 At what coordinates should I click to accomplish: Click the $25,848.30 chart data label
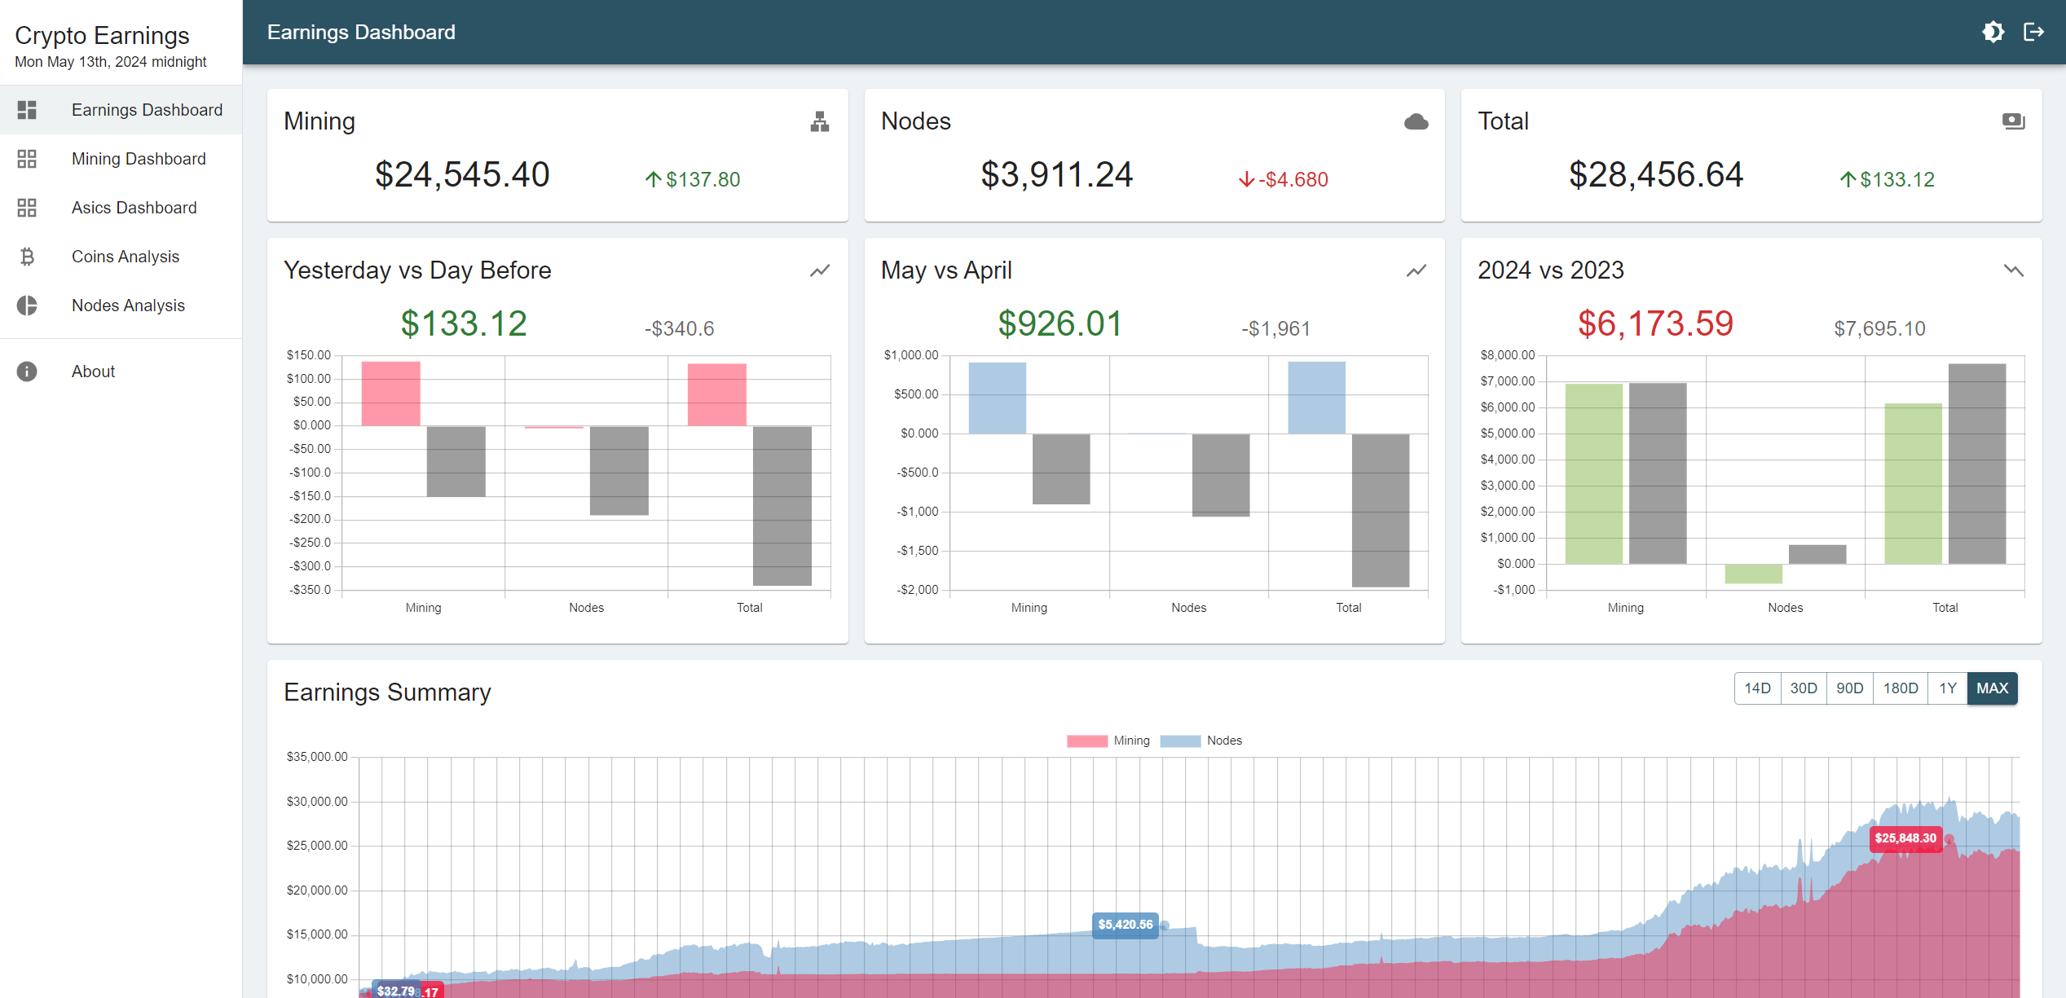(1905, 838)
